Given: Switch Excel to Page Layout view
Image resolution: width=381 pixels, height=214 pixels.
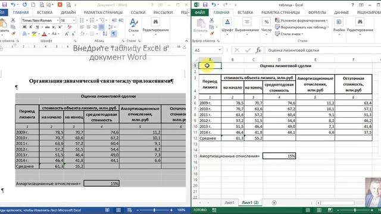Looking at the screenshot, I should click(x=319, y=210).
